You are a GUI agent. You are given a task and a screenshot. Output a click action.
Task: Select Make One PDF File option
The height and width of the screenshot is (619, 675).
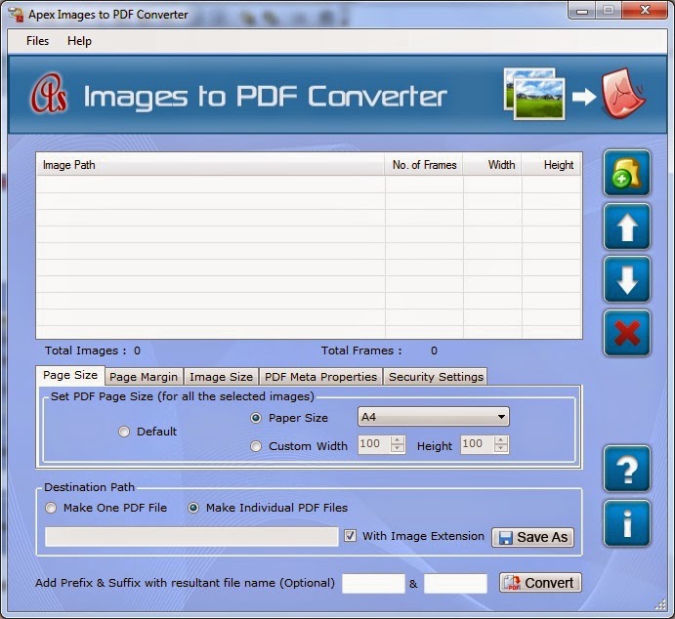point(51,508)
